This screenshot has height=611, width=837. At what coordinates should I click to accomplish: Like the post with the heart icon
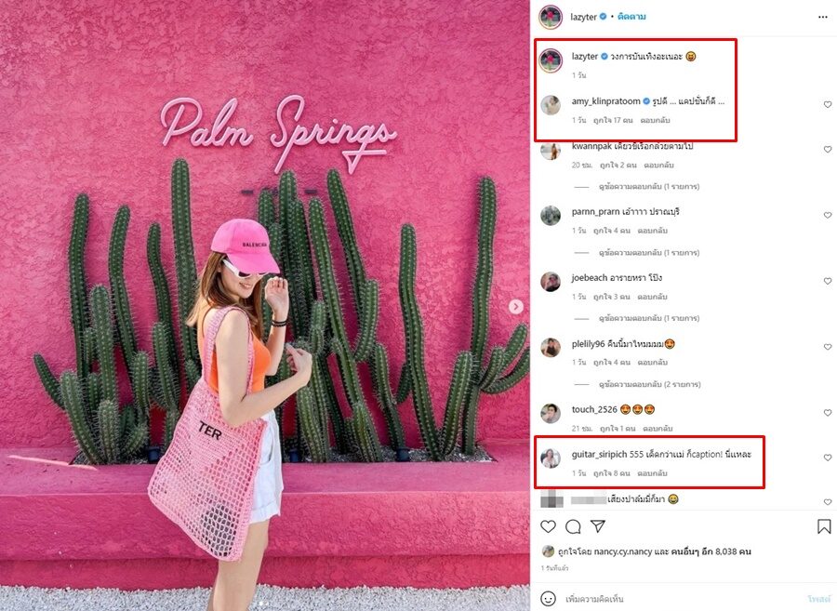tap(548, 526)
